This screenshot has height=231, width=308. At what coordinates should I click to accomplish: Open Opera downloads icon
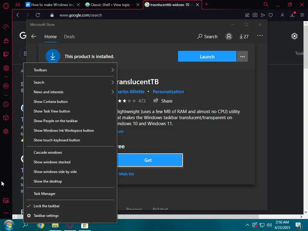[x=292, y=15]
